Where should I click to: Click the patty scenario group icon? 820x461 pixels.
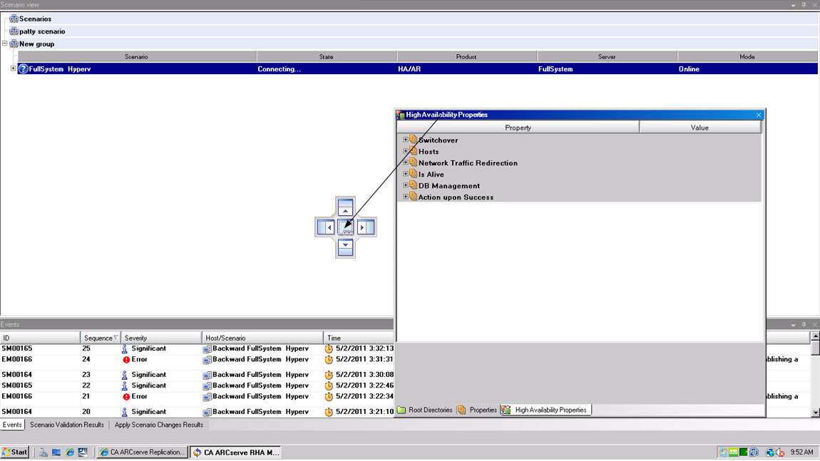point(15,31)
